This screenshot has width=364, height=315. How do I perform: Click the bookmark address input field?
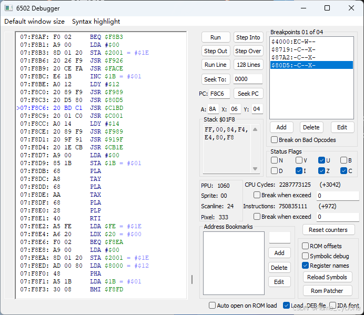pos(279,238)
